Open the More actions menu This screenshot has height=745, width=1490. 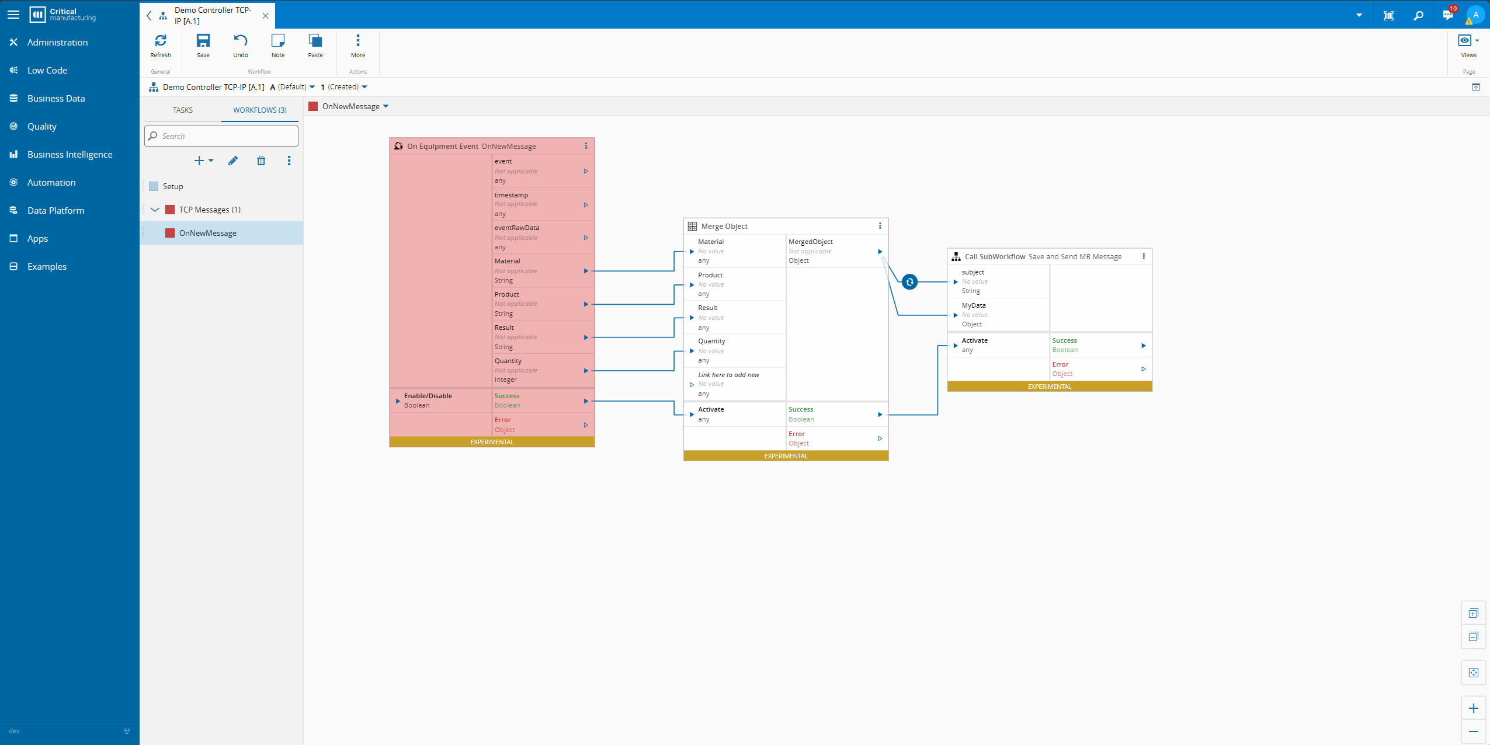(x=358, y=46)
